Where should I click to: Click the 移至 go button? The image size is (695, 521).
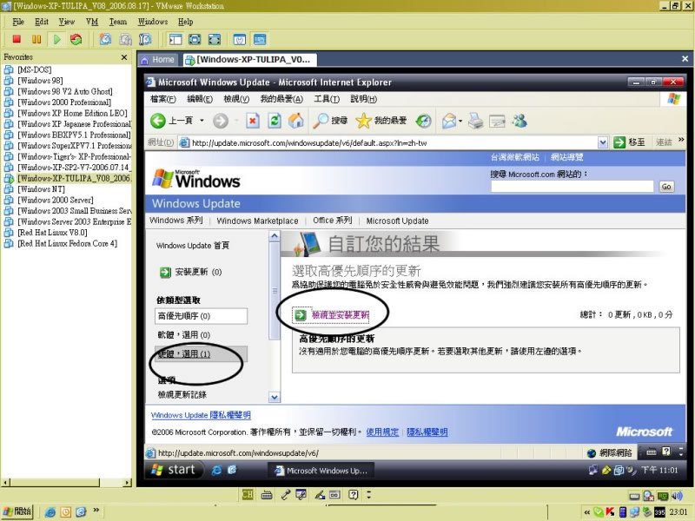coord(629,142)
